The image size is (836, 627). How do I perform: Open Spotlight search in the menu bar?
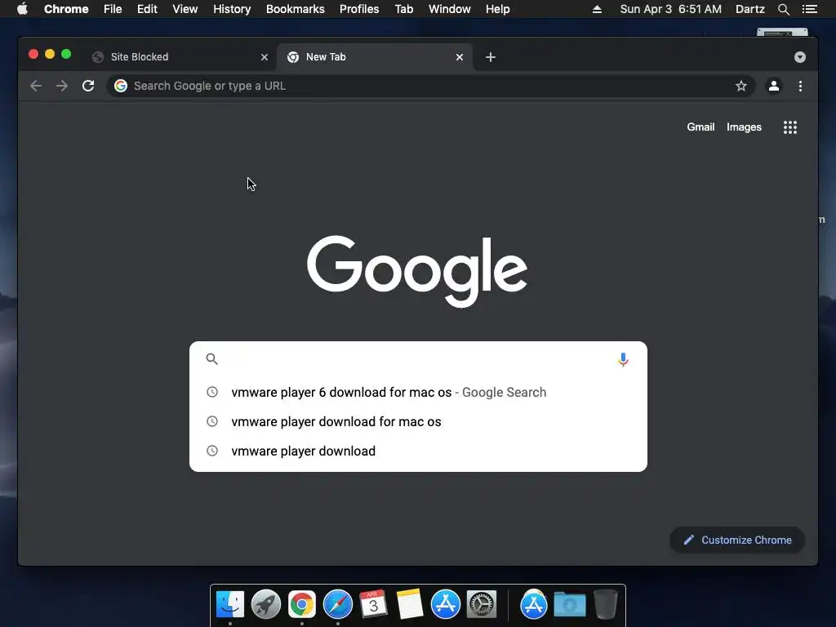783,9
